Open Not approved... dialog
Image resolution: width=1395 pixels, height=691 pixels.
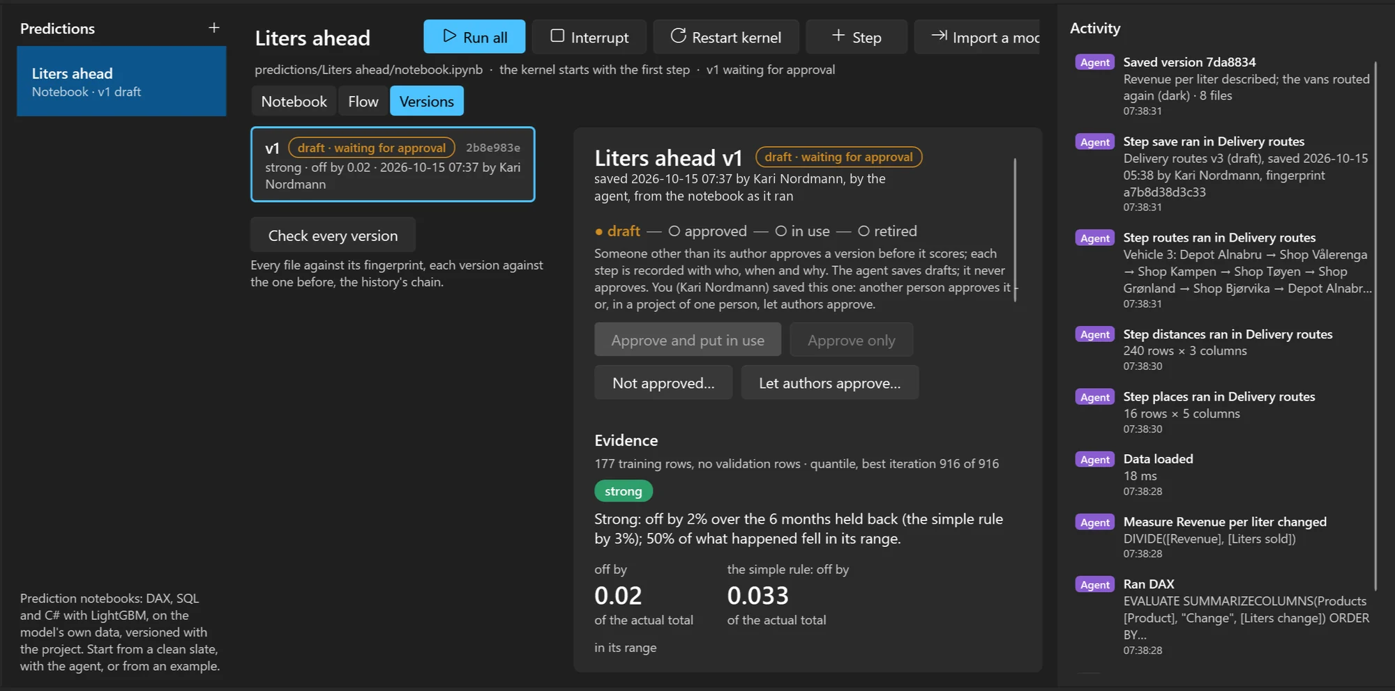coord(663,382)
